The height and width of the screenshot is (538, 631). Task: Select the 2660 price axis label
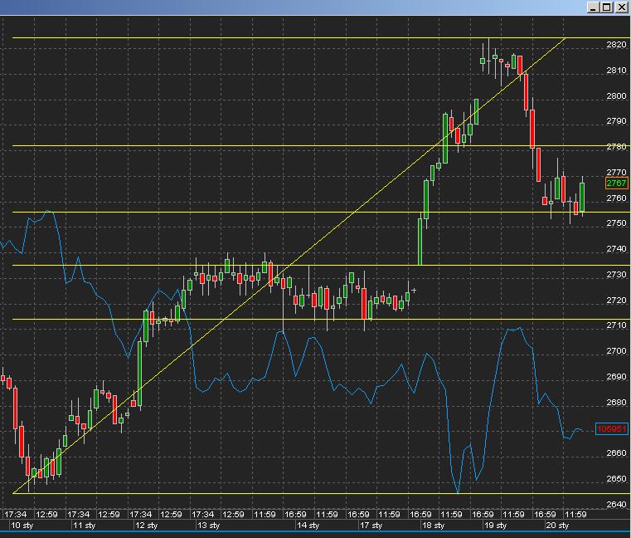pyautogui.click(x=616, y=453)
